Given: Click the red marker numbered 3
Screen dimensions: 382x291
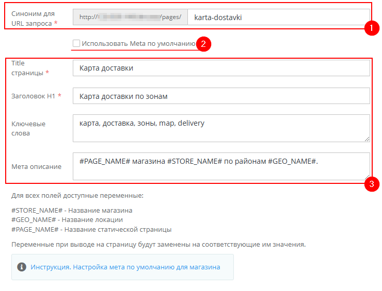Looking at the screenshot, I should (x=371, y=184).
